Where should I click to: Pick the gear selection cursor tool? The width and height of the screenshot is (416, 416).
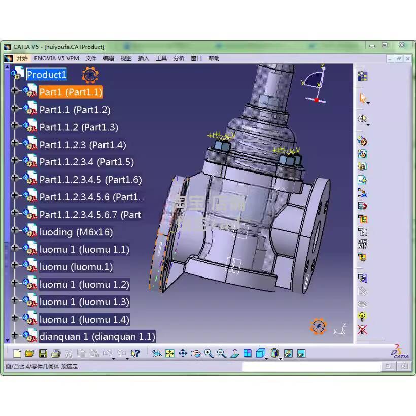click(362, 118)
